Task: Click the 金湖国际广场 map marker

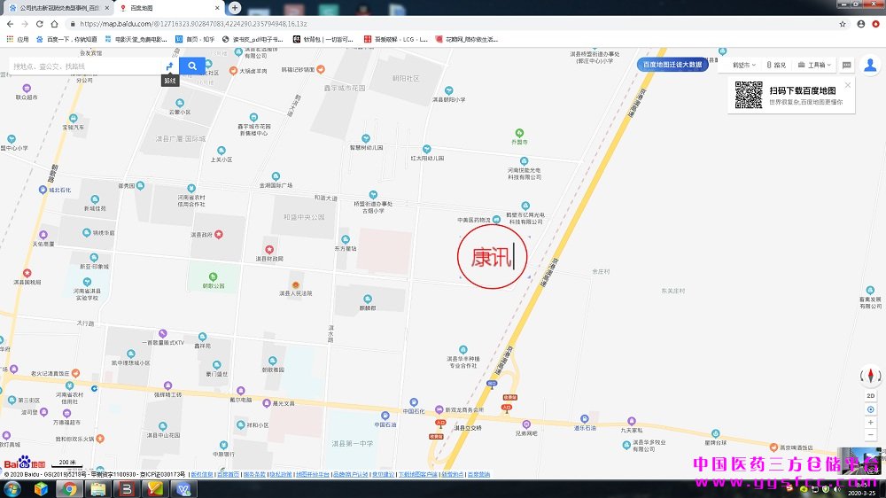Action: click(276, 176)
